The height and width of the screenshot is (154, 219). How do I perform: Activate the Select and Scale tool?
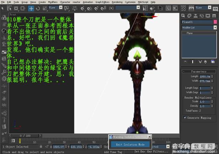[x=45, y=9]
